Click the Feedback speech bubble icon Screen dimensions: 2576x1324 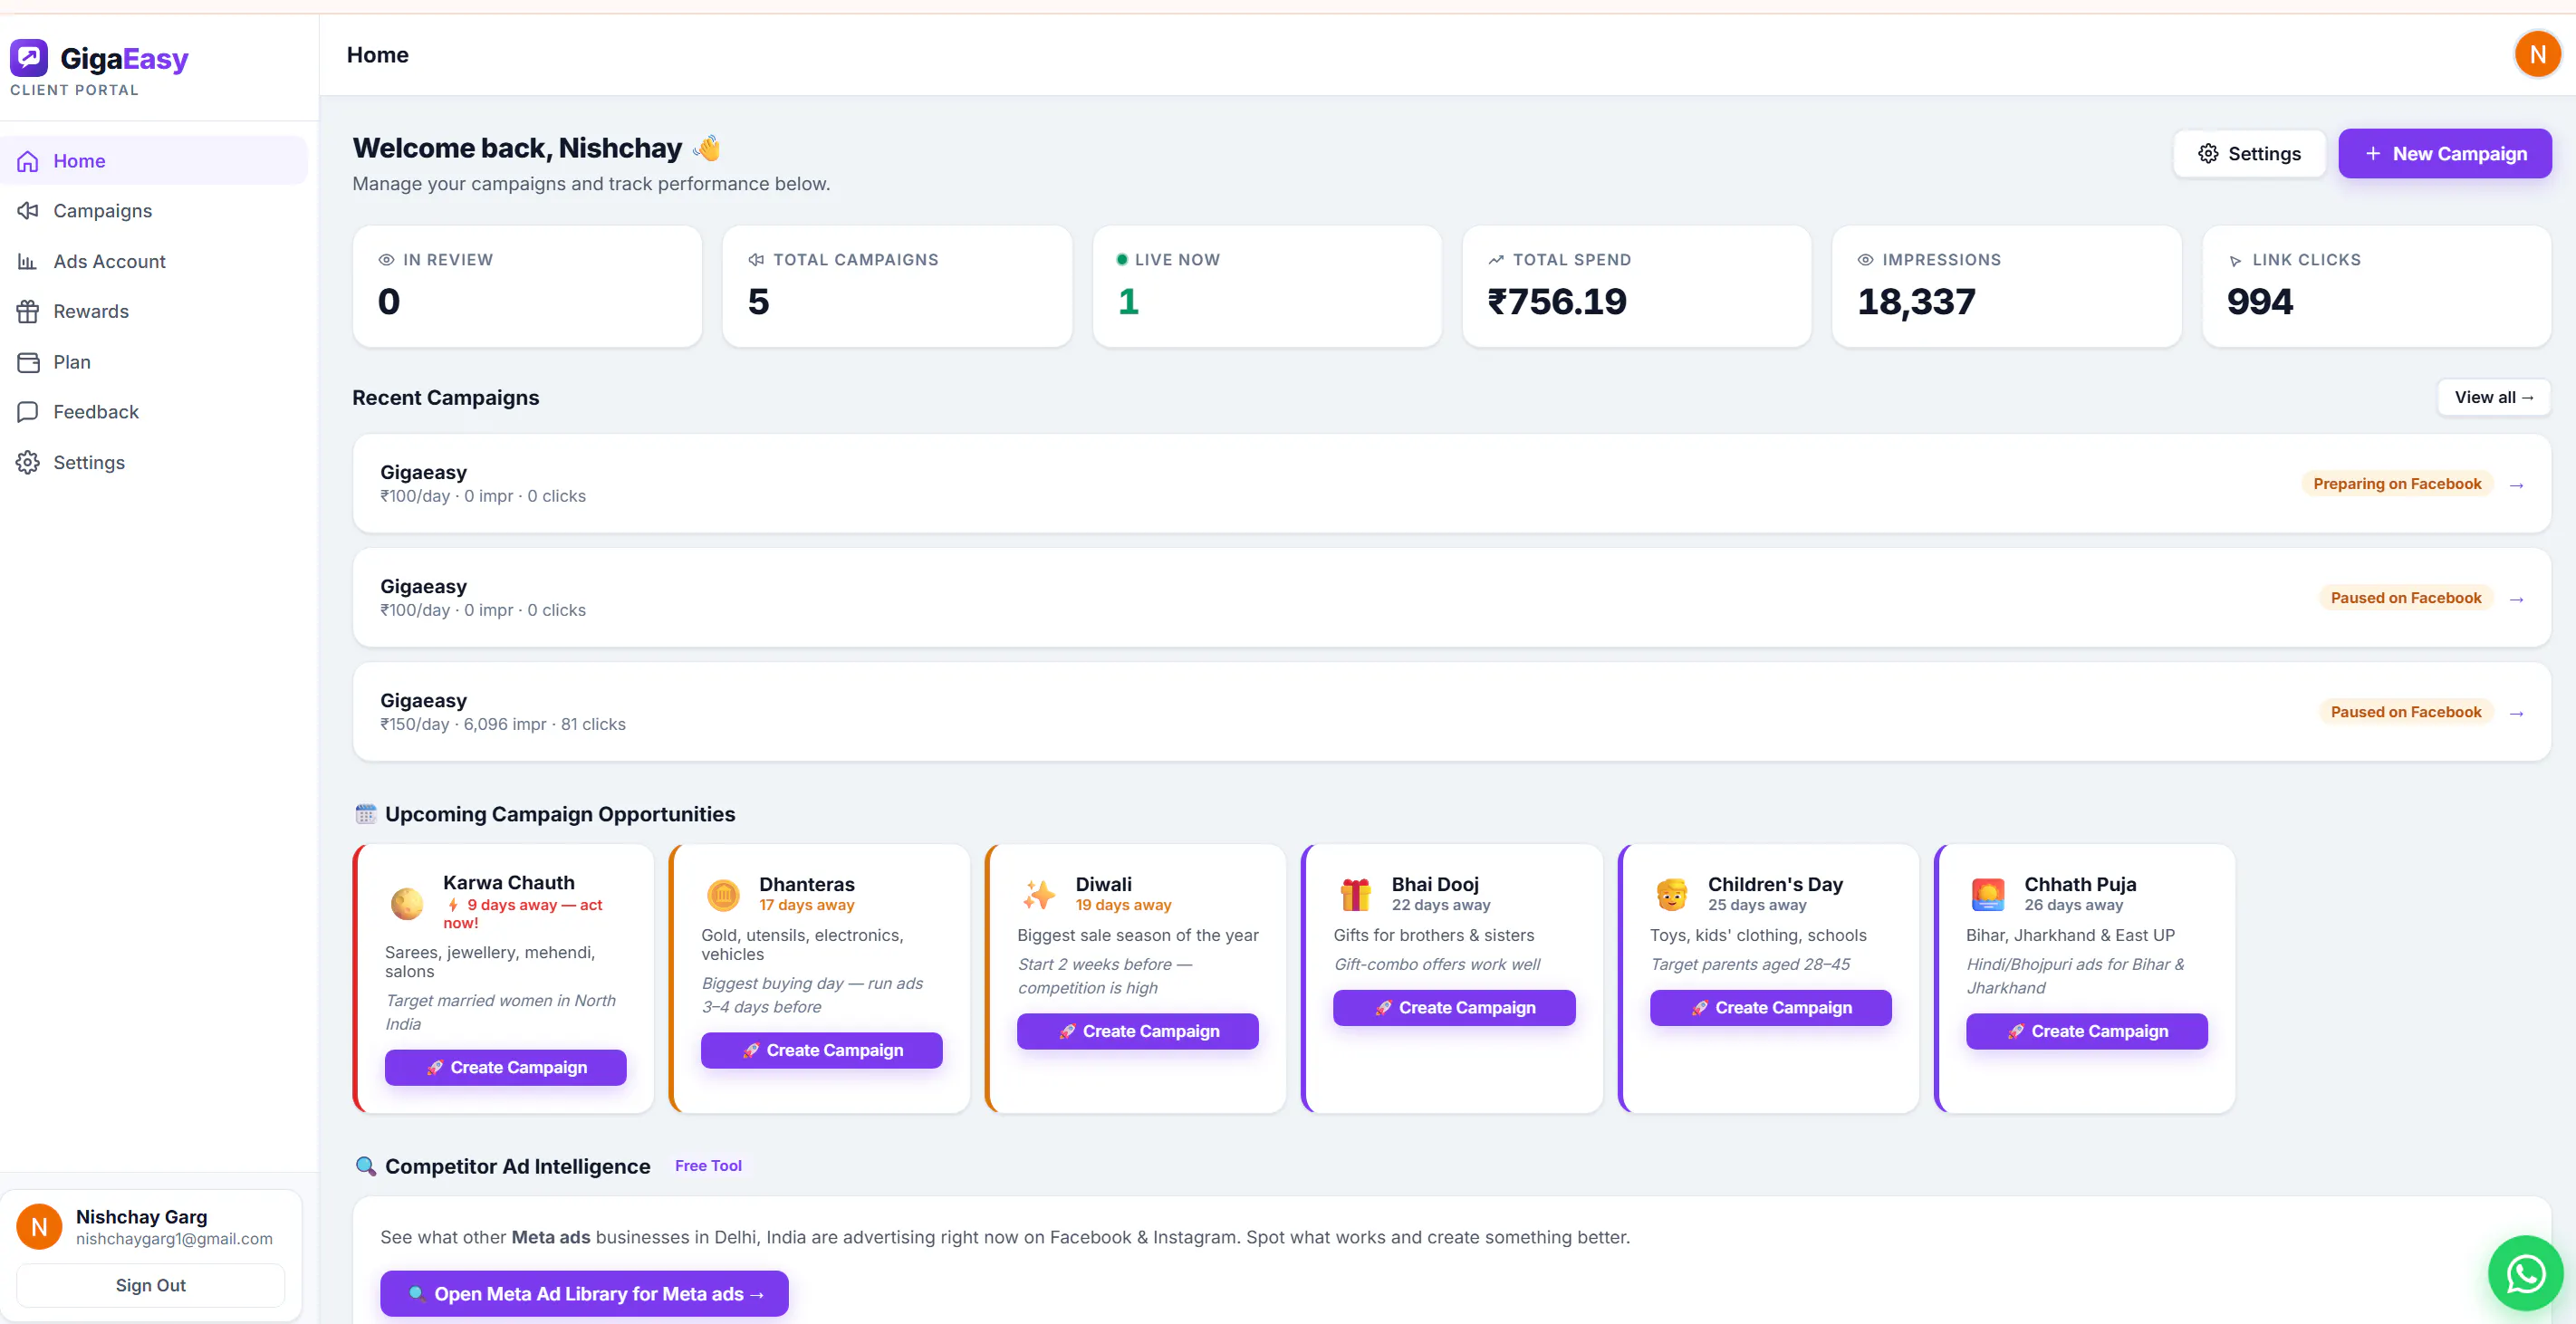pyautogui.click(x=28, y=412)
